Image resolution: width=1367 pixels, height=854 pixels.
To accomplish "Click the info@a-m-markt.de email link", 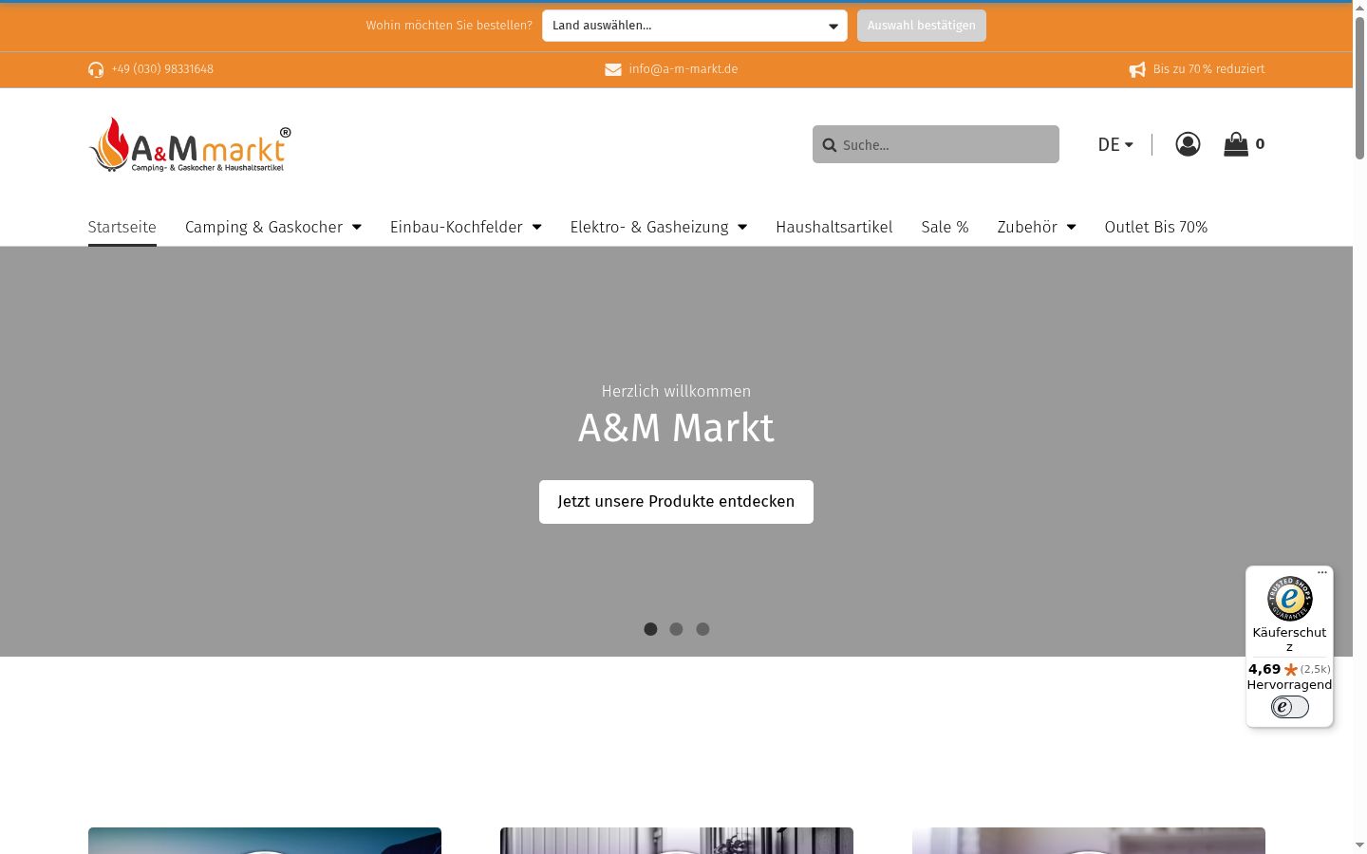I will click(683, 69).
